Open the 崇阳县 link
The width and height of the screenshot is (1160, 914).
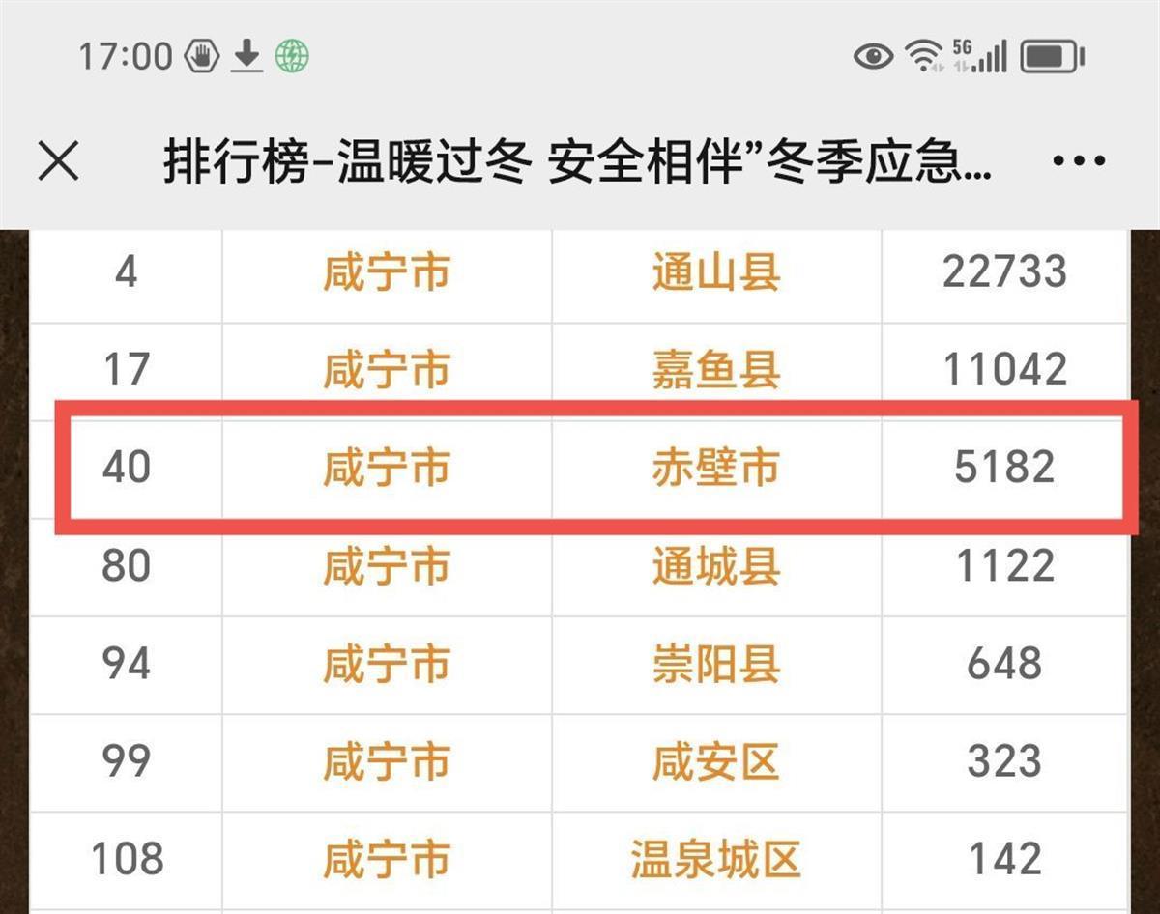click(715, 664)
